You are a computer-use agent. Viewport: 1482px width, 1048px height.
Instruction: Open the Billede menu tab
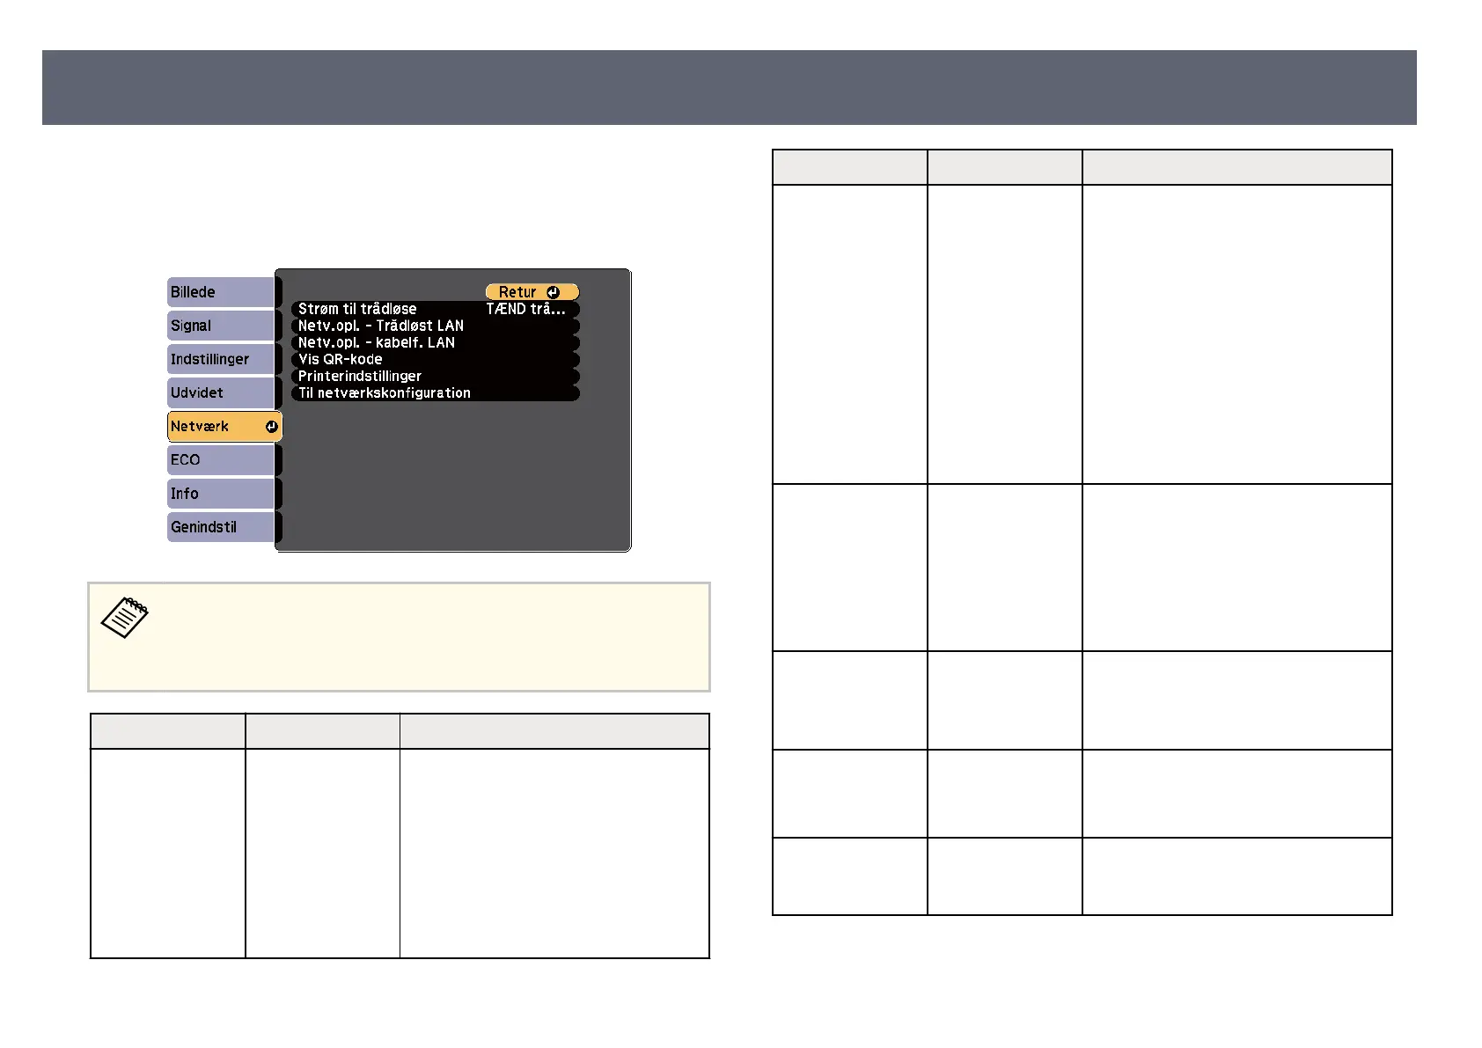tap(220, 292)
